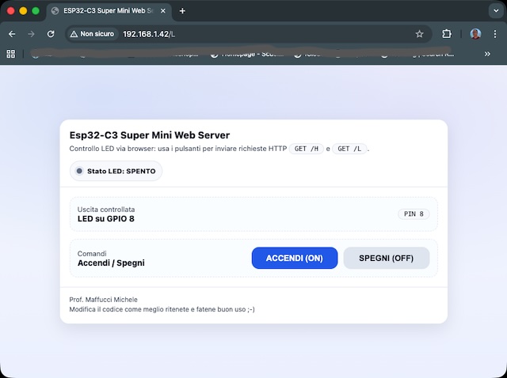The height and width of the screenshot is (378, 507).
Task: Open the Chrome profile avatar
Action: (475, 34)
